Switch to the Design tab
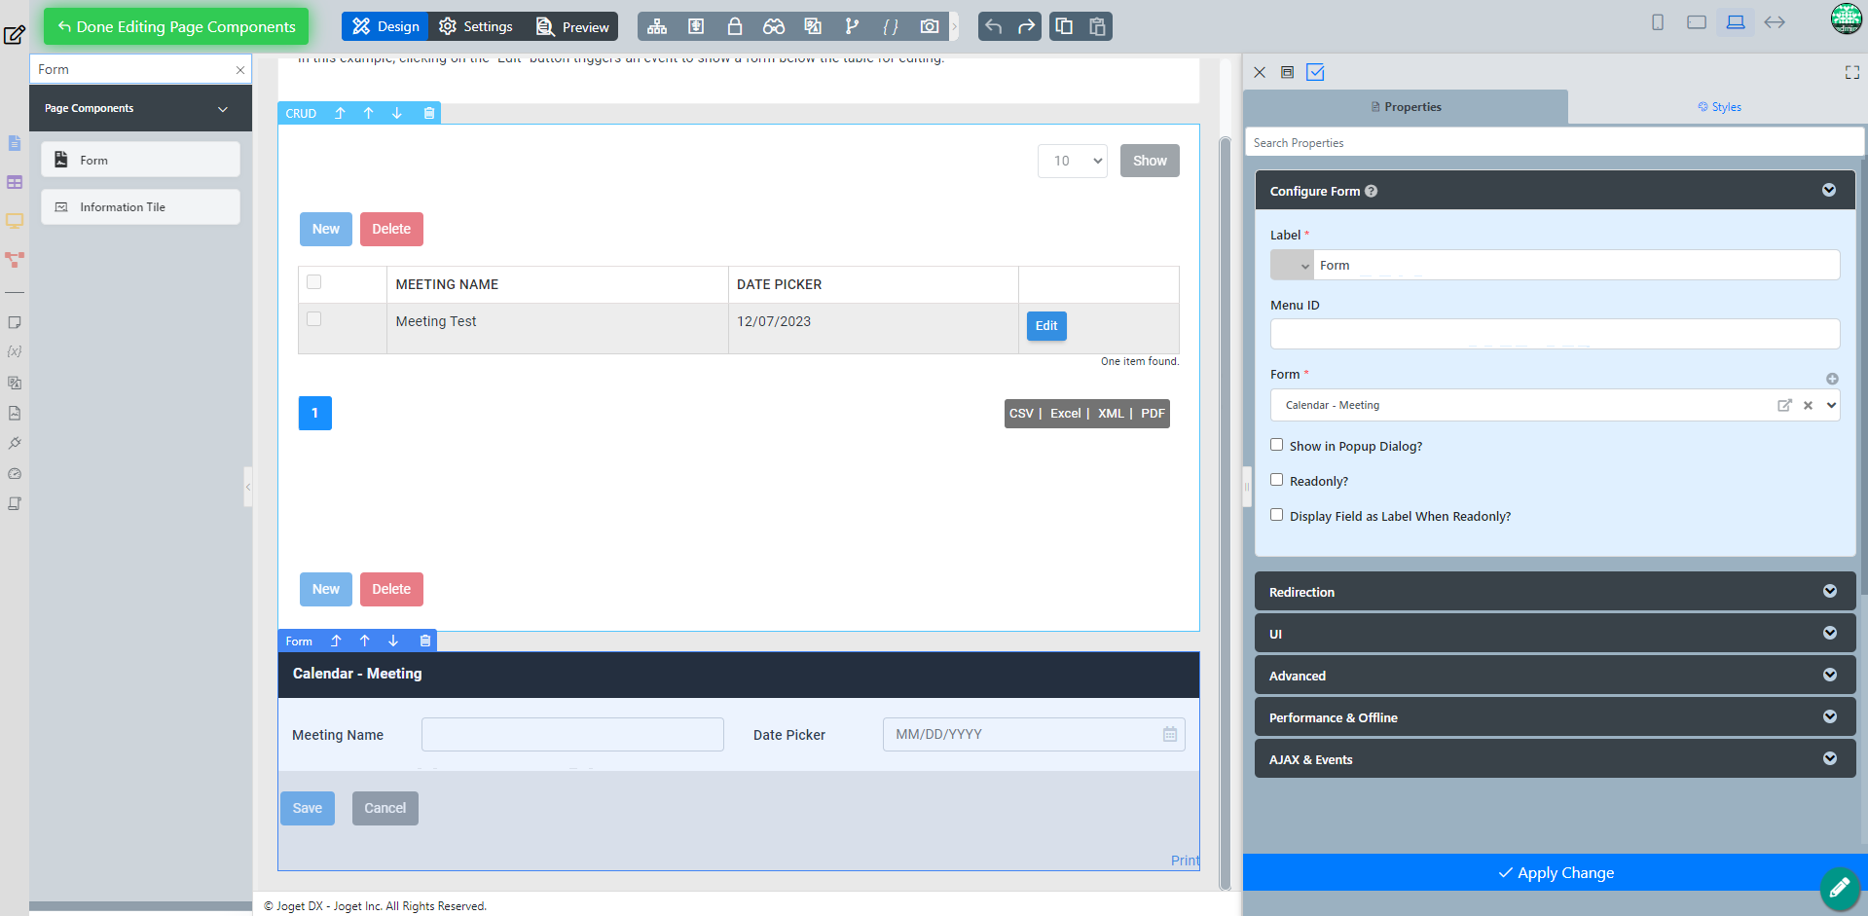 click(x=385, y=26)
